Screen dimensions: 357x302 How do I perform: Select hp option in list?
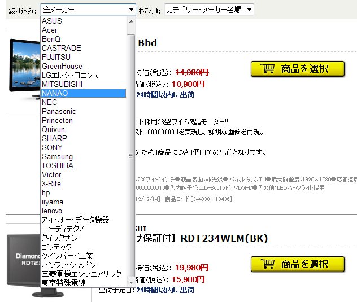(x=84, y=192)
